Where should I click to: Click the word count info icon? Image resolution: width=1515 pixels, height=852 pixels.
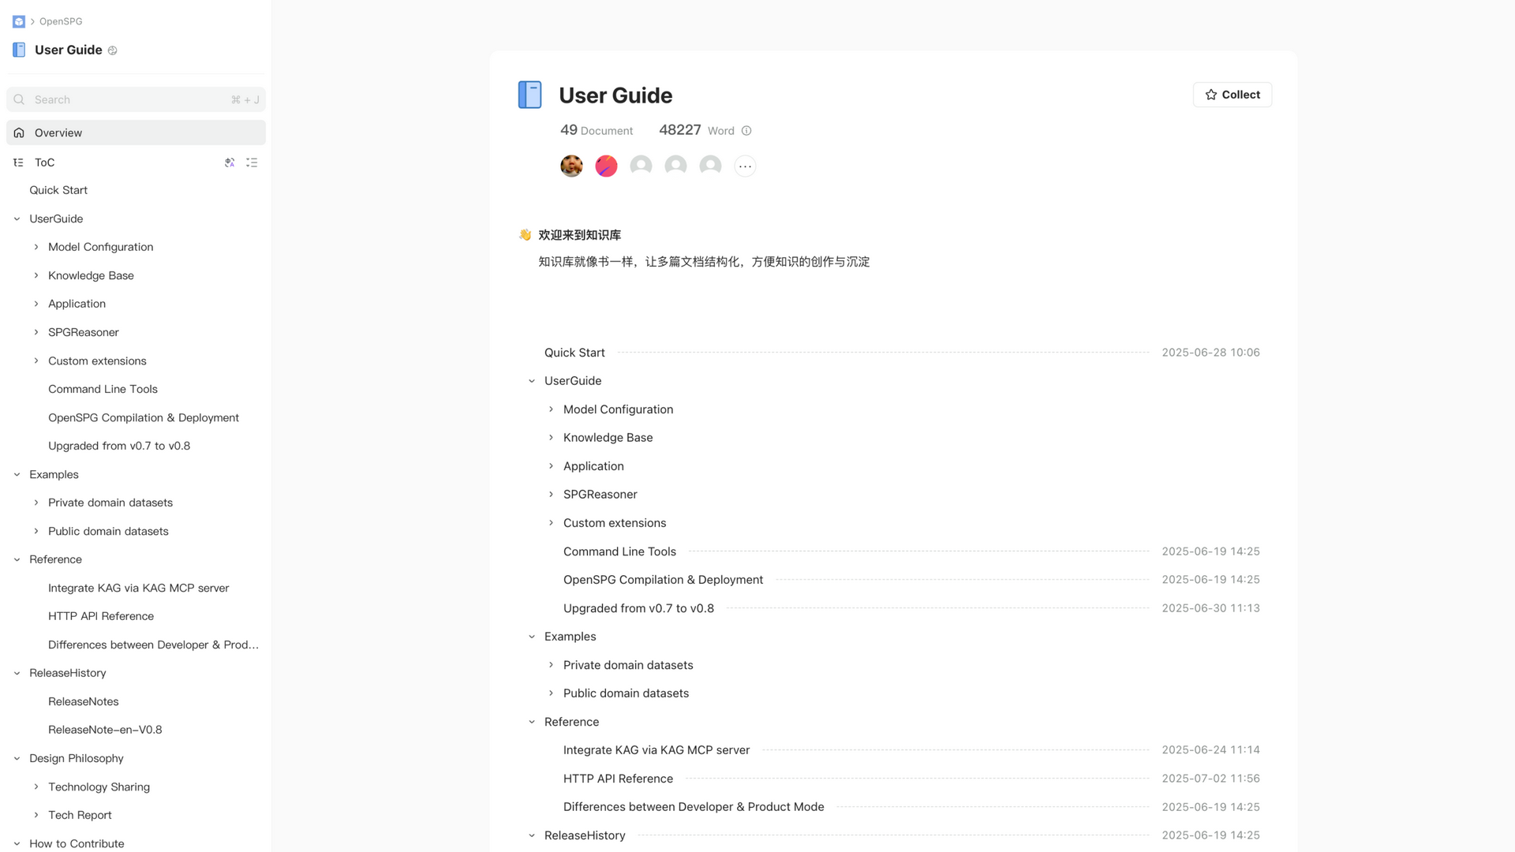point(746,131)
